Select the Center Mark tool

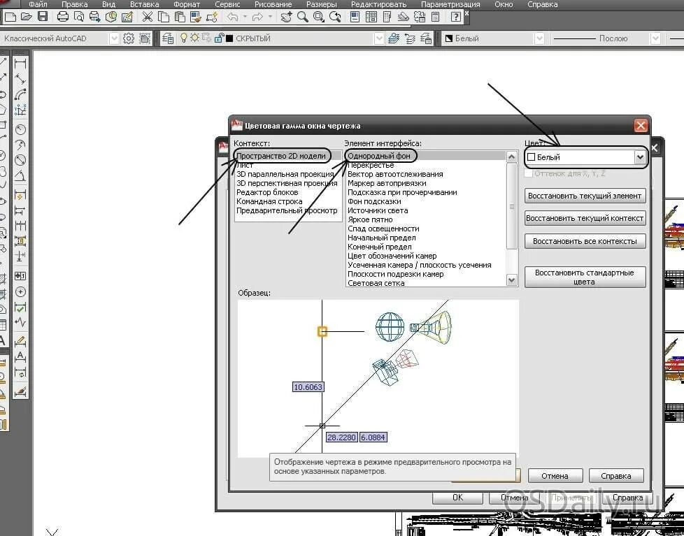pyautogui.click(x=20, y=291)
